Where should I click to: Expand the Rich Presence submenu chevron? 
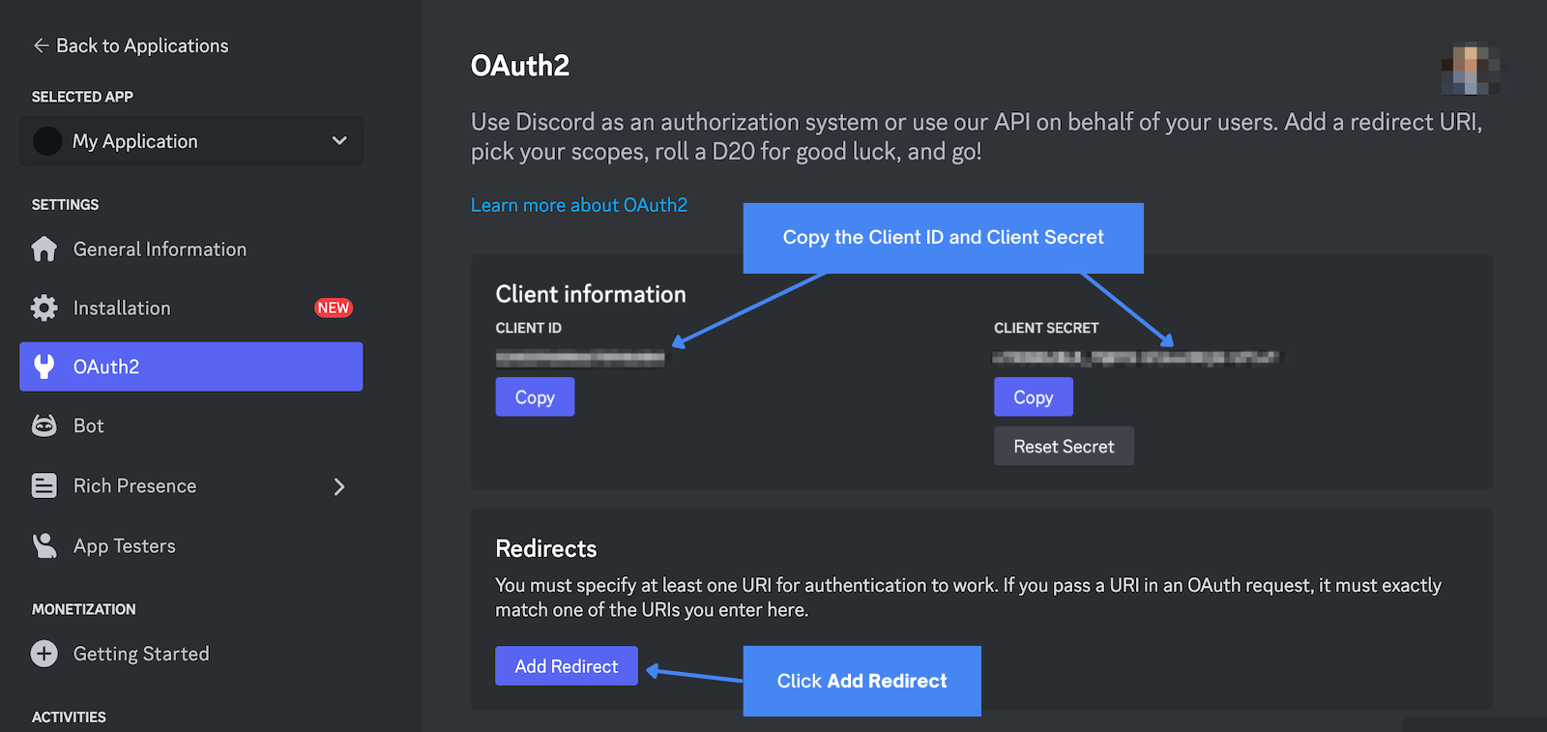coord(338,486)
